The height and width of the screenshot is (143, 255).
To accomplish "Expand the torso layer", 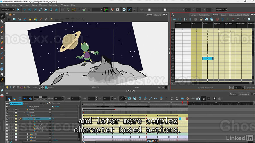I will point(28,140).
